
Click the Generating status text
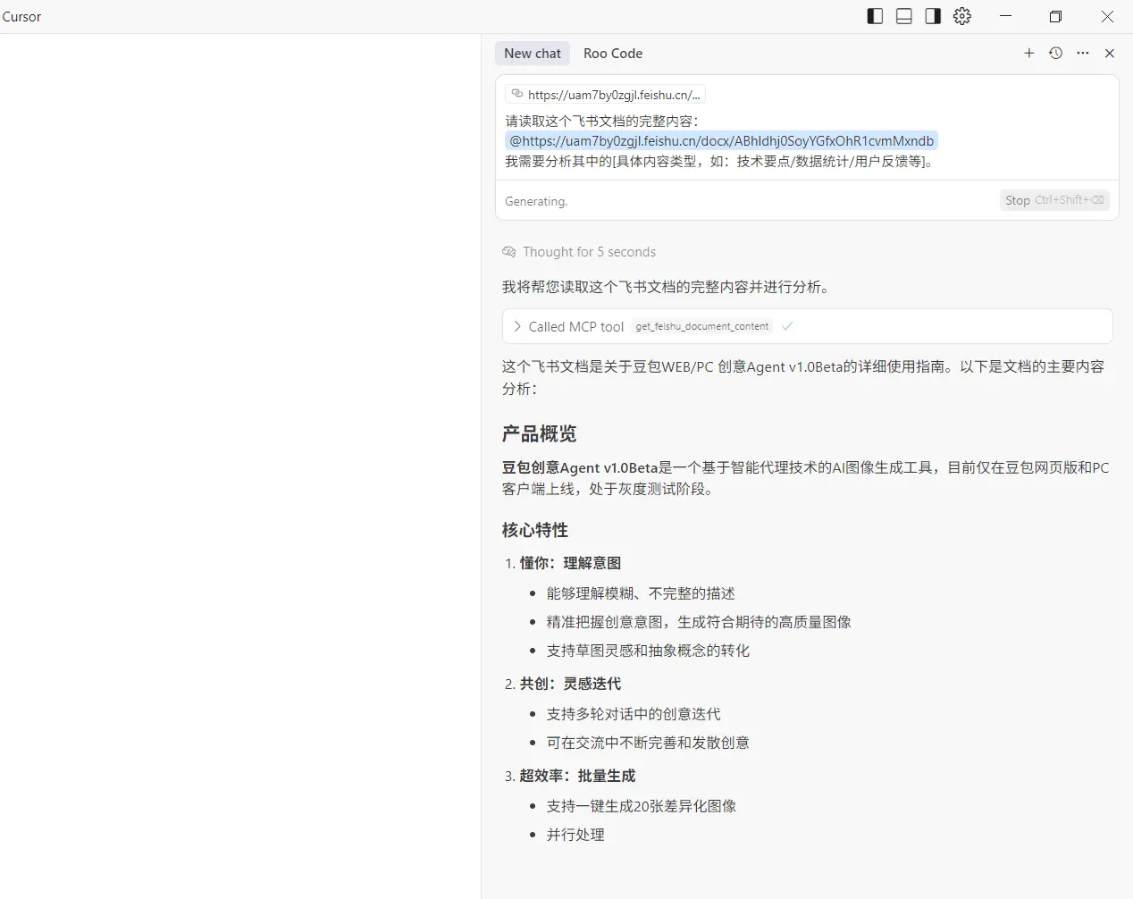click(536, 201)
